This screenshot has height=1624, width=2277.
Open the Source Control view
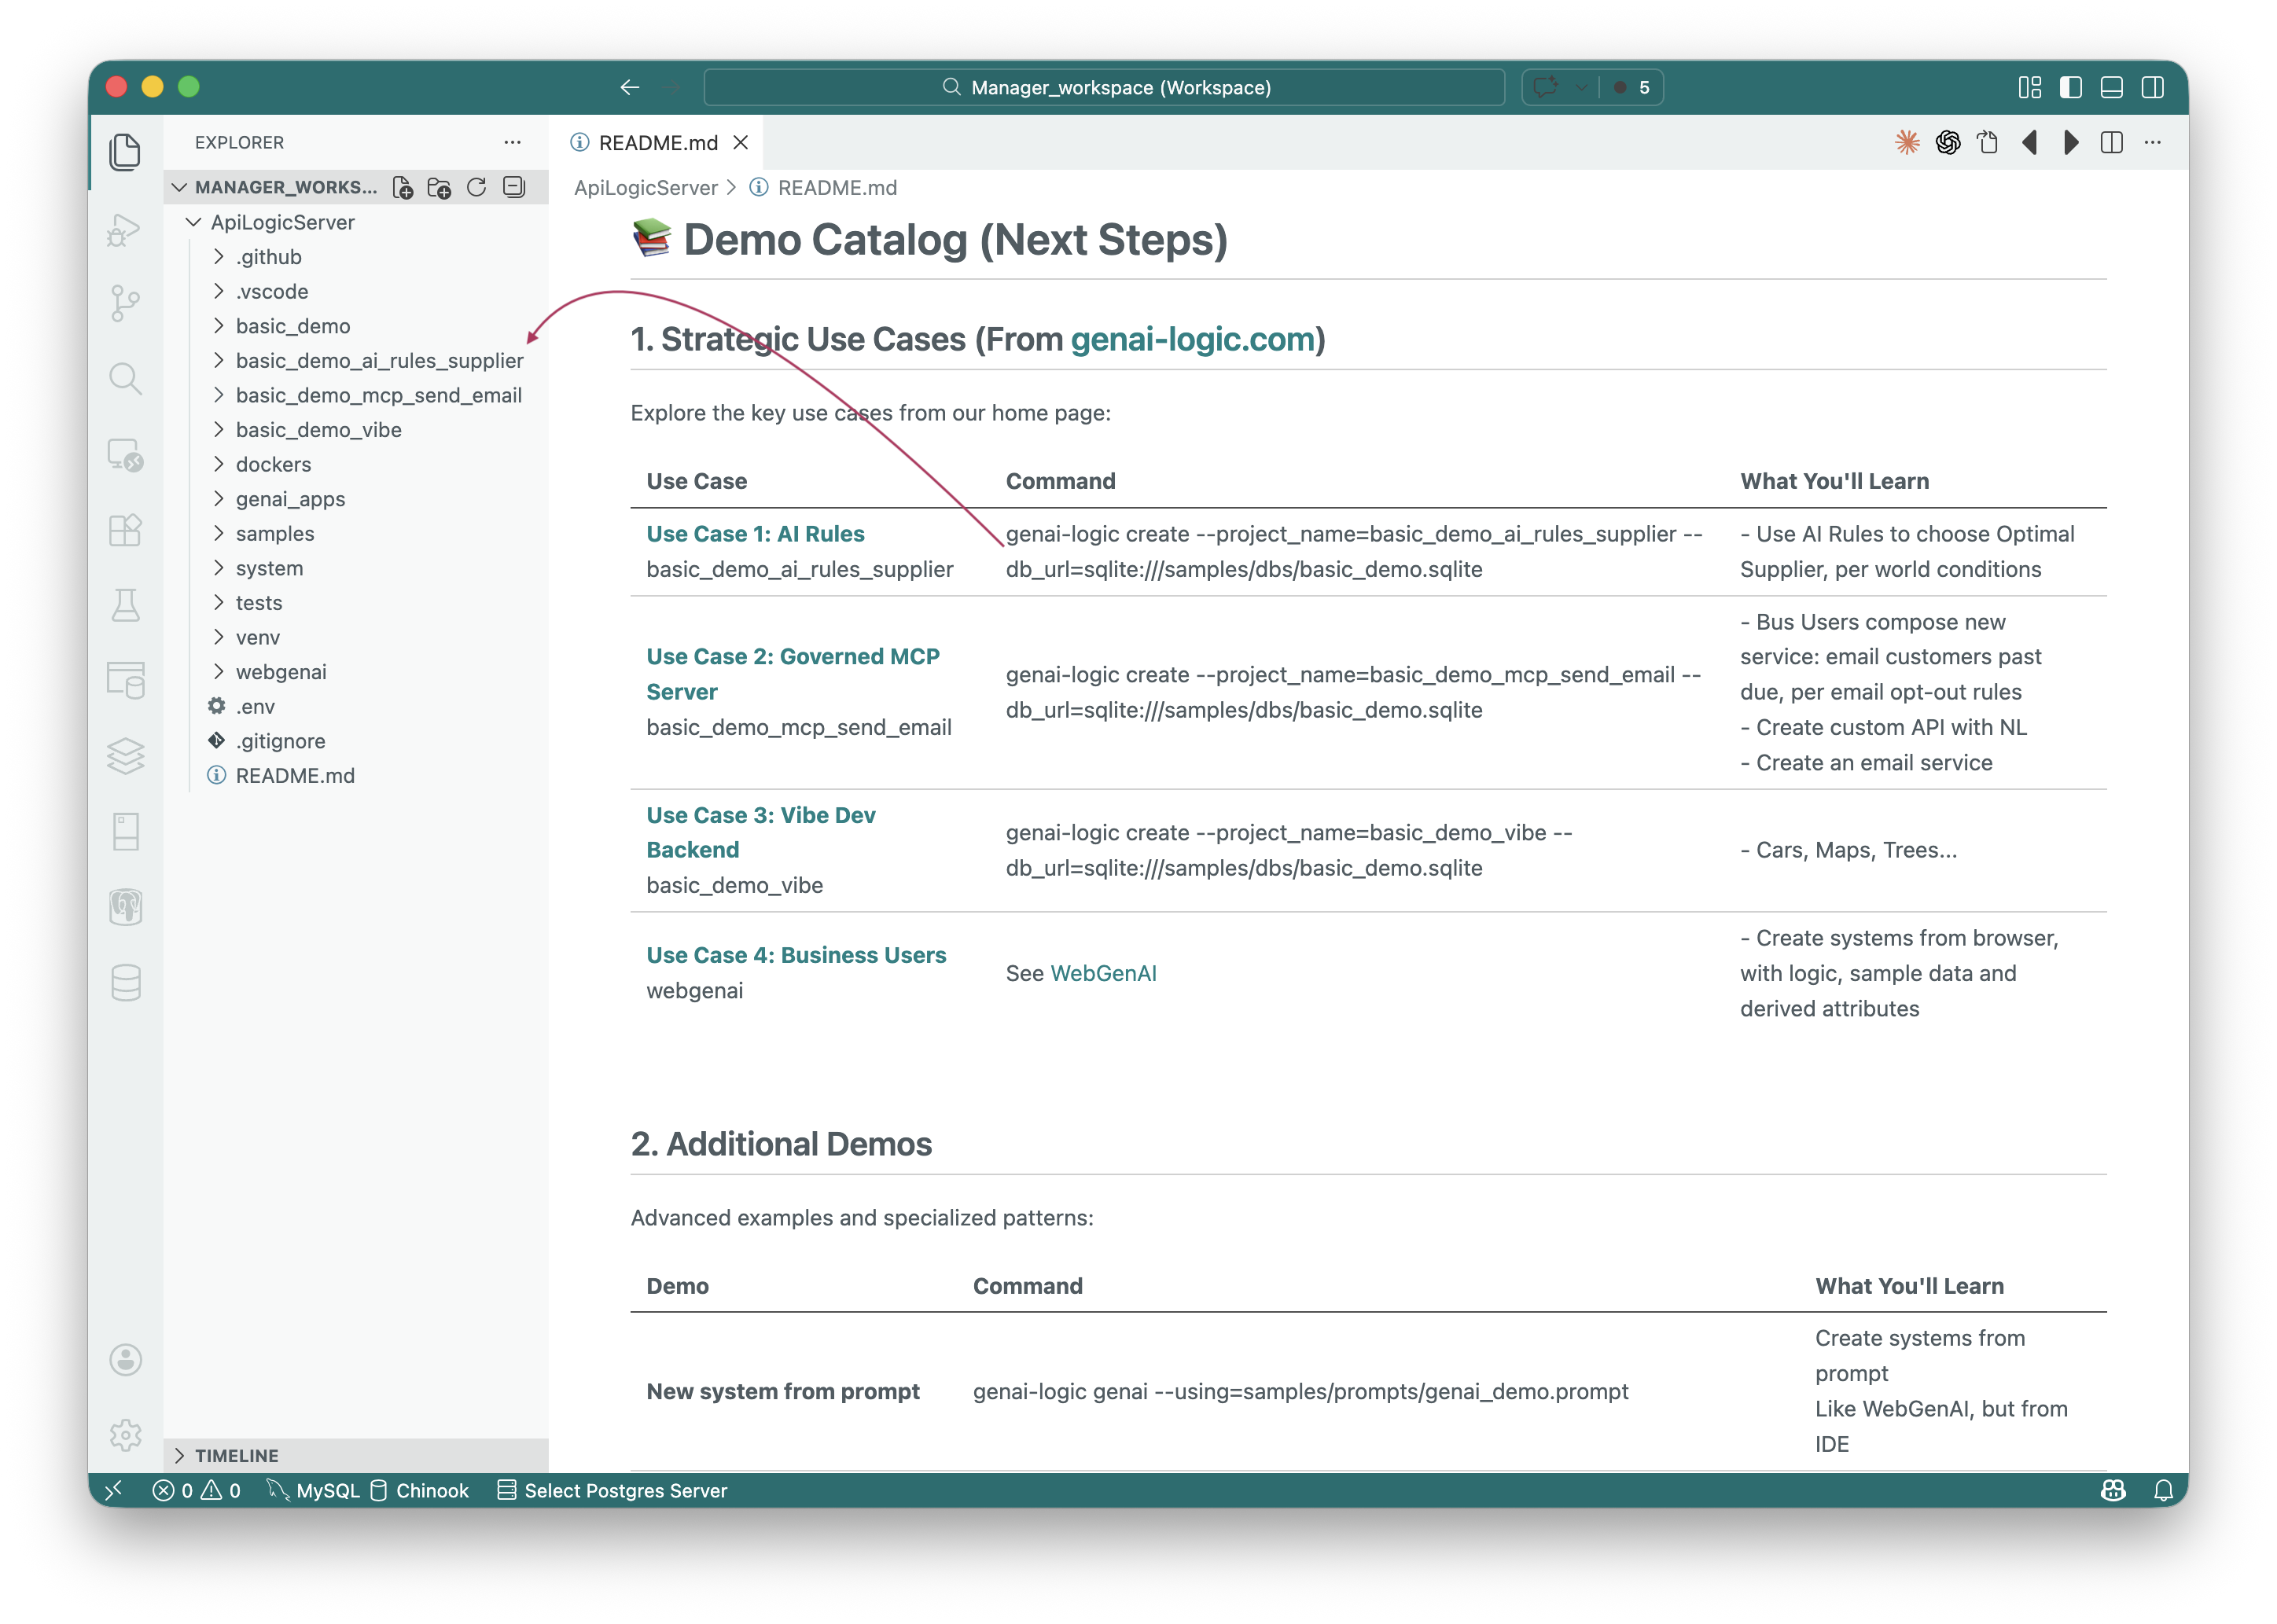coord(125,302)
